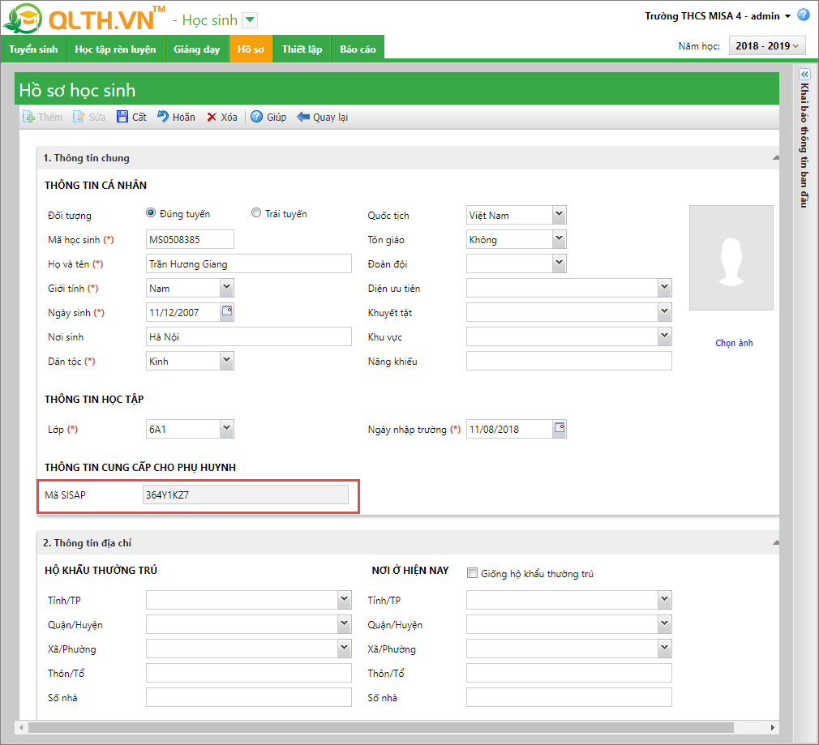
Task: Open the Ngày nhập trường calendar picker
Action: click(560, 429)
